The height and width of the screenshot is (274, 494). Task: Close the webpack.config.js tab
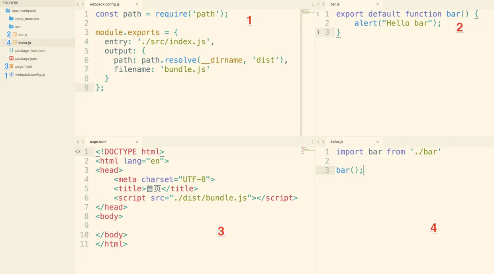[x=137, y=4]
